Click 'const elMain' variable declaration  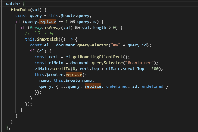pyautogui.click(x=49, y=63)
